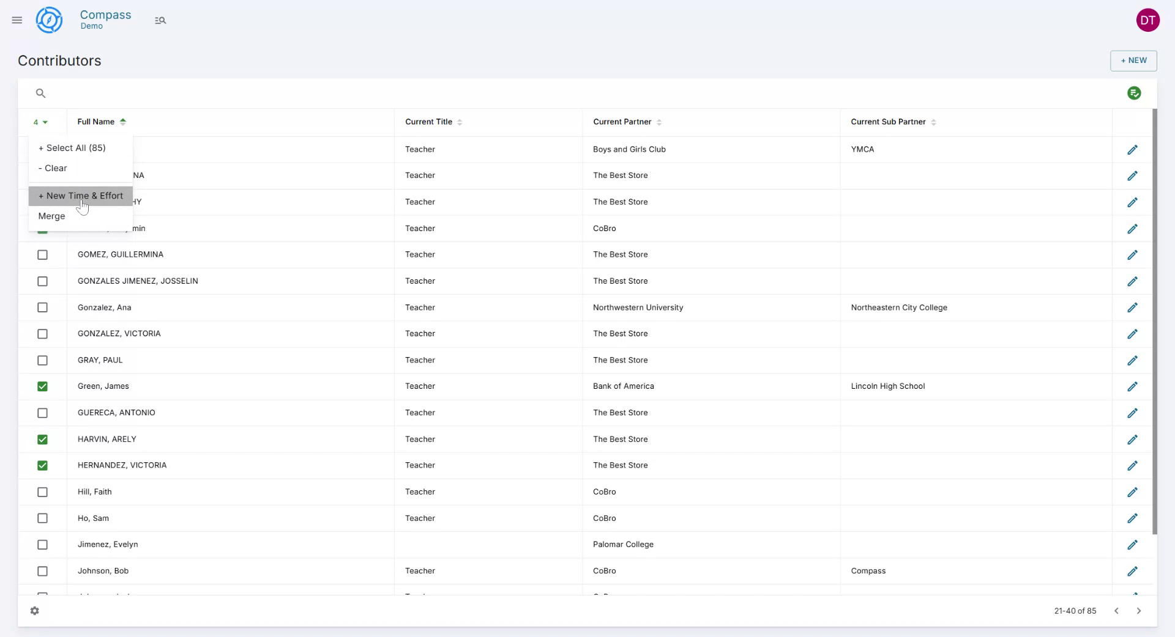This screenshot has height=637, width=1175.
Task: Click Select All (85) to select everyone
Action: click(x=72, y=147)
